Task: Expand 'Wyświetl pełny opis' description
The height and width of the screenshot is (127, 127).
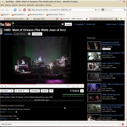Action: [42, 100]
